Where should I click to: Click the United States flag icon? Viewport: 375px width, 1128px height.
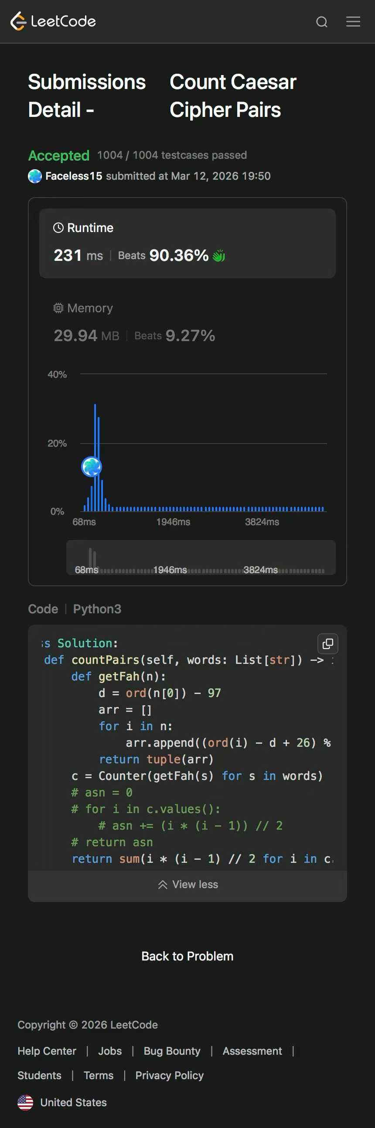click(x=25, y=1102)
